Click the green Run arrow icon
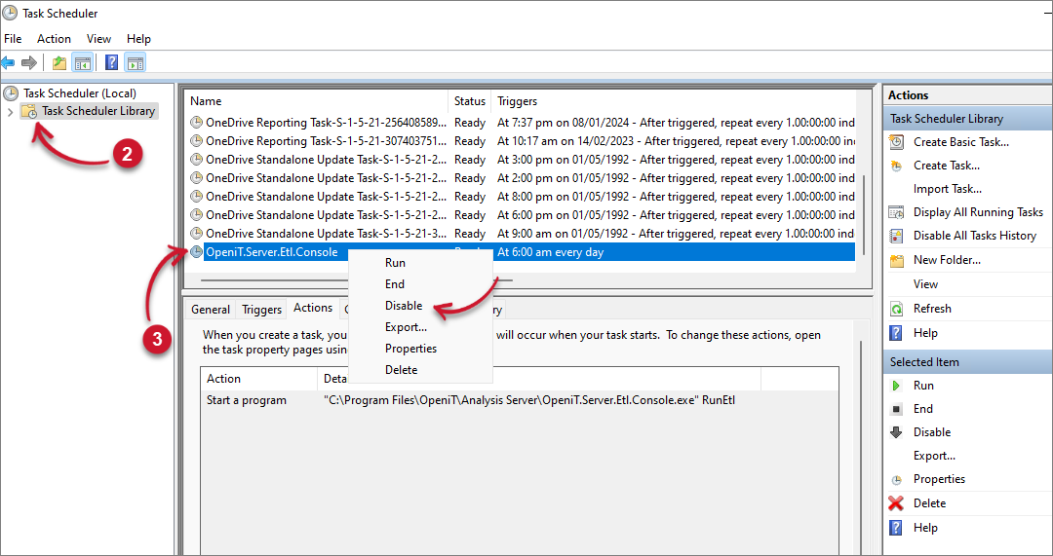The width and height of the screenshot is (1053, 556). click(x=896, y=386)
